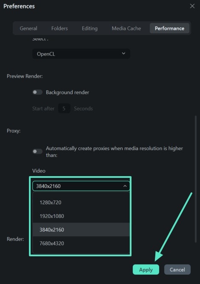Click the Render section label
The image size is (200, 284).
[x=15, y=239]
